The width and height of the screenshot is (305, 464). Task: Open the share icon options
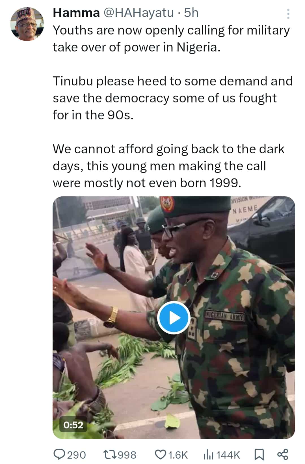[x=283, y=454]
